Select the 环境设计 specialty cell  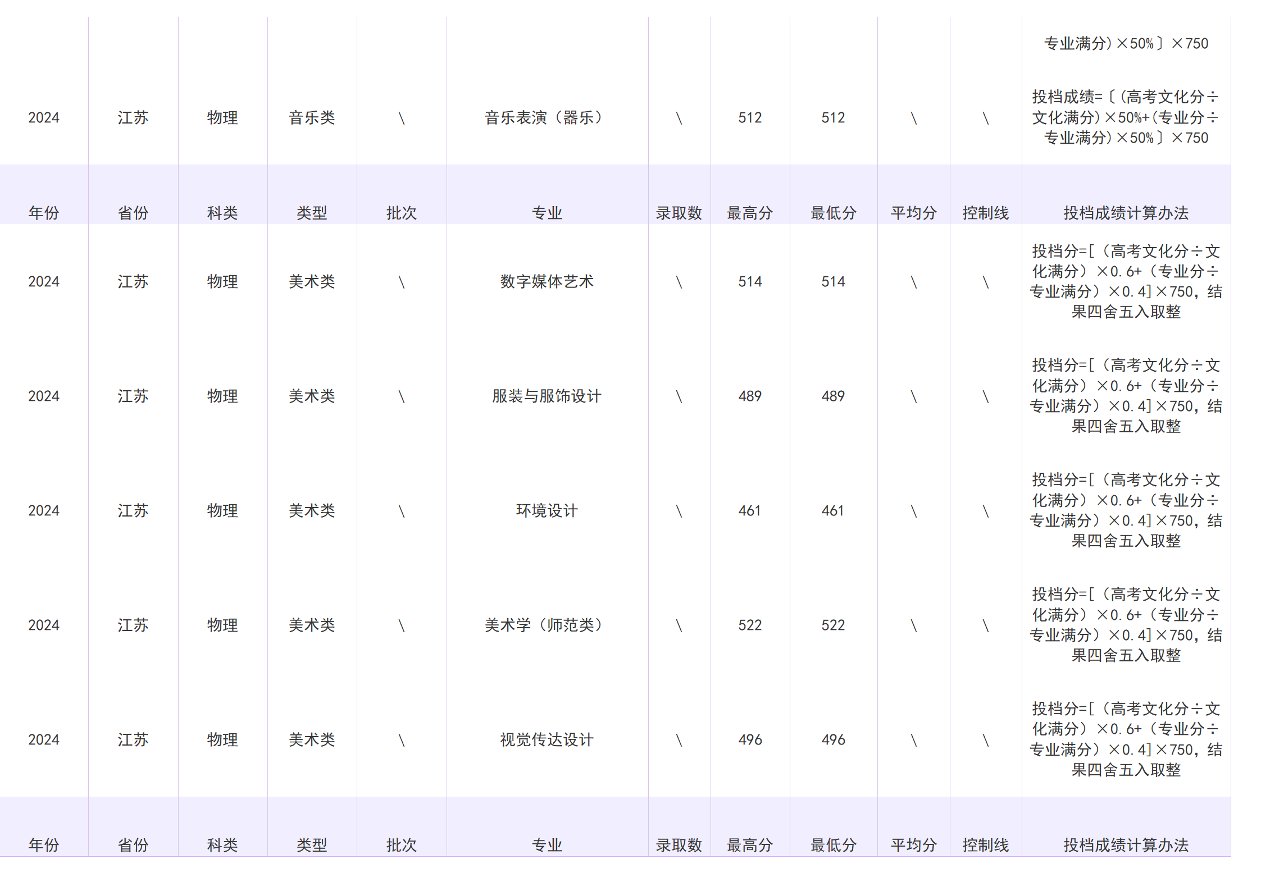coord(547,510)
